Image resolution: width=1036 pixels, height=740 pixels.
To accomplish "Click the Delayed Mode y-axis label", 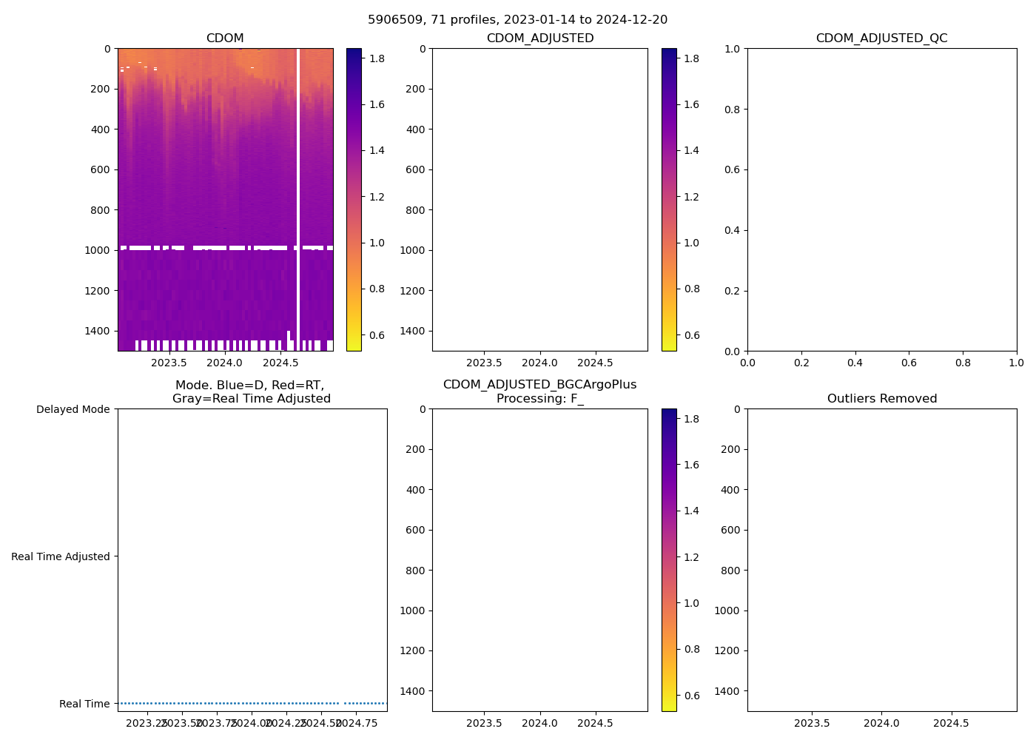I will [73, 410].
